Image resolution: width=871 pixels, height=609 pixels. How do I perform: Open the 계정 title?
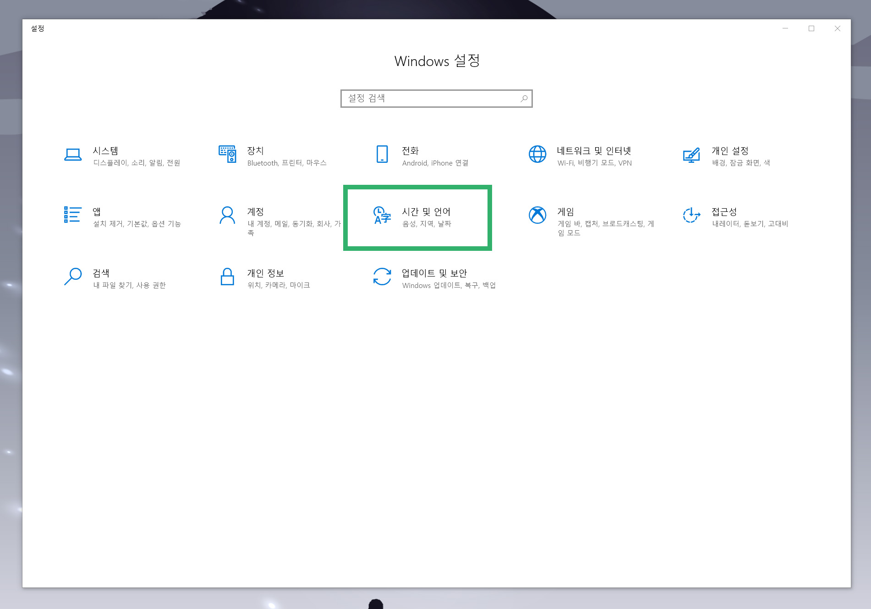[x=255, y=212]
